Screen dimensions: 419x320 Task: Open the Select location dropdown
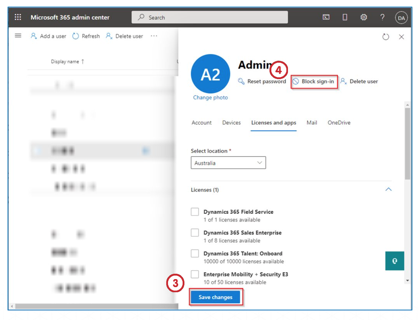[x=228, y=163]
